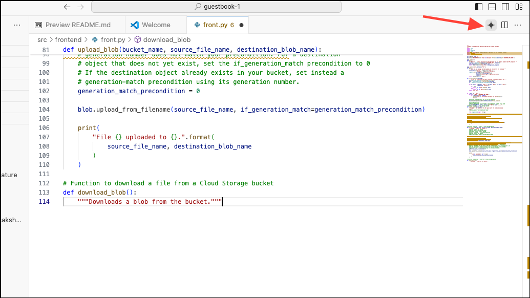Open the frontend breadcrumb dropdown
This screenshot has height=298, width=530.
[x=68, y=39]
